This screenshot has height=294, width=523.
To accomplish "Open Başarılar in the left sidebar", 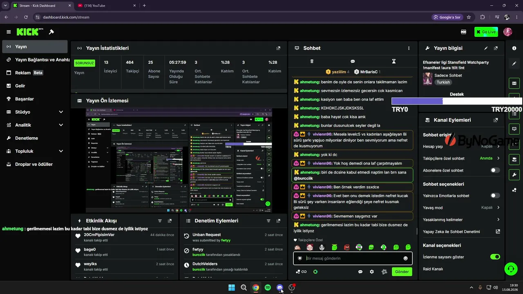I will pos(35,99).
